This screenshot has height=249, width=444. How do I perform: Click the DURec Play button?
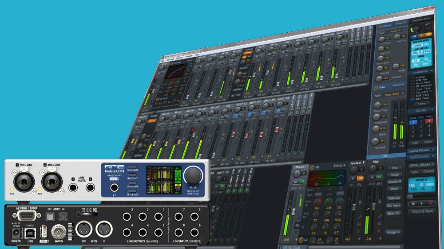tap(422, 203)
